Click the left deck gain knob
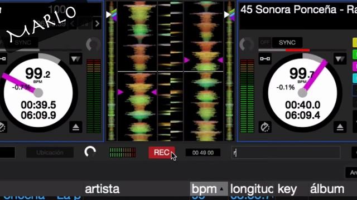The width and height of the screenshot is (357, 200). pos(93,44)
